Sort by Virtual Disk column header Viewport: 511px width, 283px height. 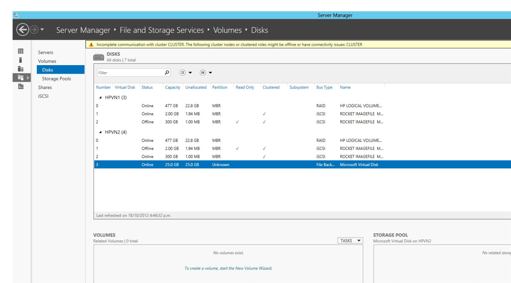click(x=125, y=87)
